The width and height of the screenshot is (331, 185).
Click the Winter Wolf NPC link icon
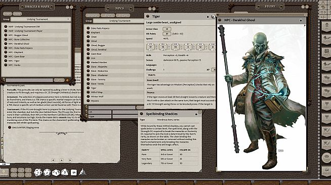click(88, 97)
